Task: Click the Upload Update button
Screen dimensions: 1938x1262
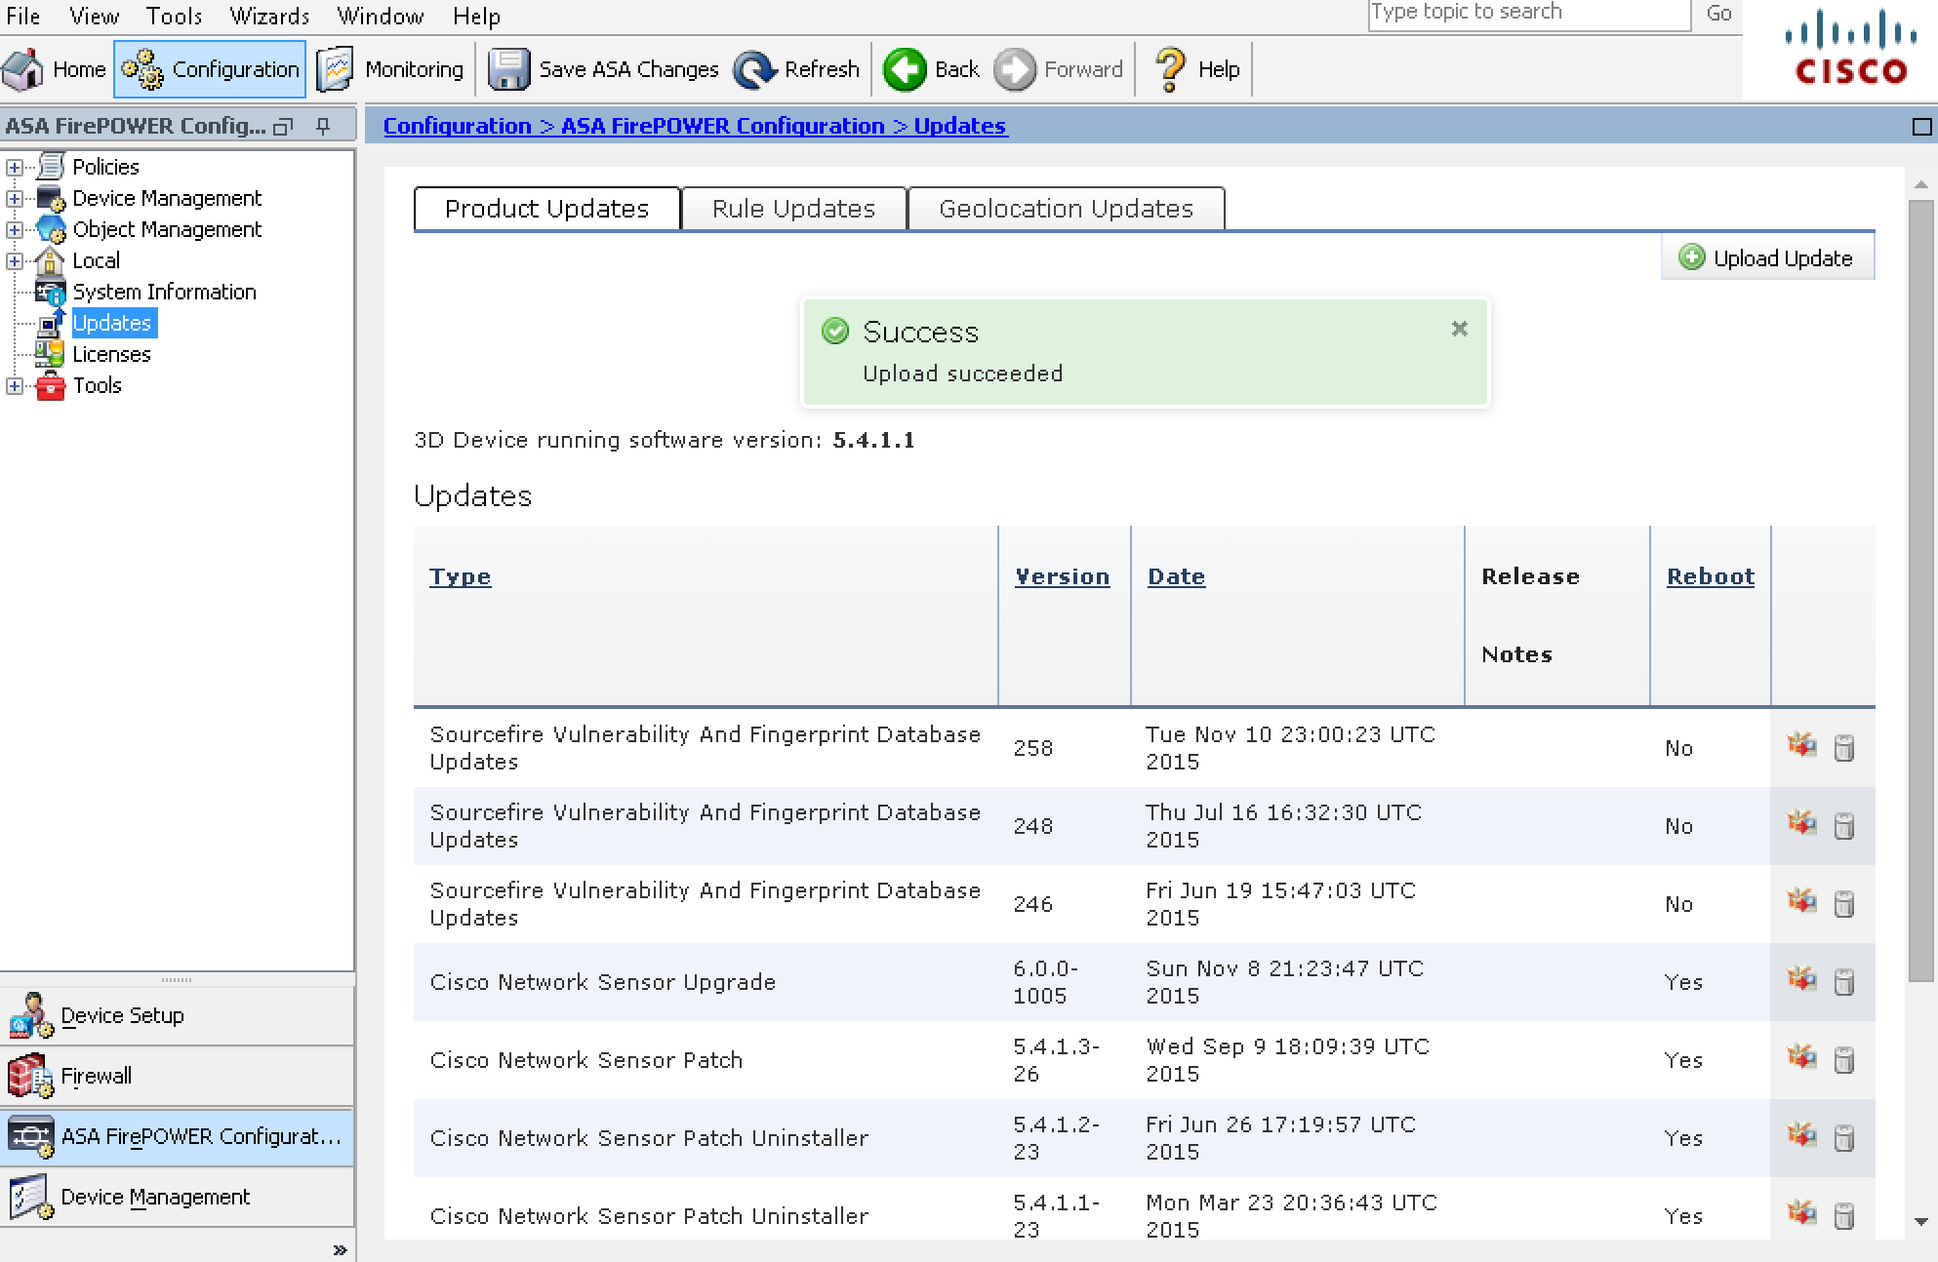Action: (1767, 258)
